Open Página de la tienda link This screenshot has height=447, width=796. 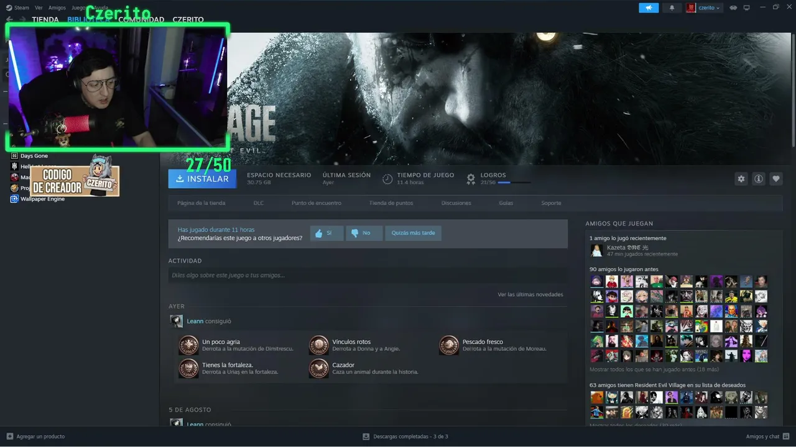(201, 203)
